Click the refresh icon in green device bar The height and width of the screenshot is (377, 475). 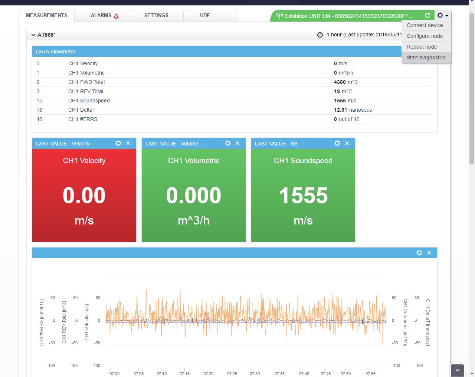427,16
